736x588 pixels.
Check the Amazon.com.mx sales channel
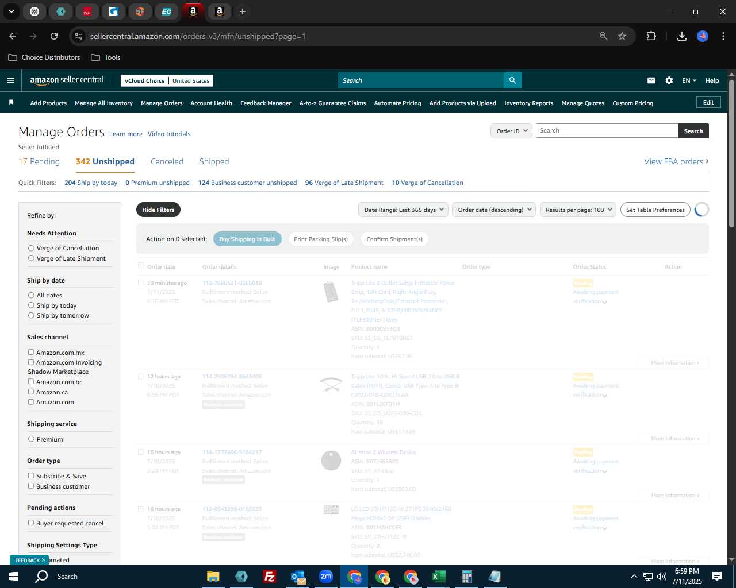click(31, 353)
